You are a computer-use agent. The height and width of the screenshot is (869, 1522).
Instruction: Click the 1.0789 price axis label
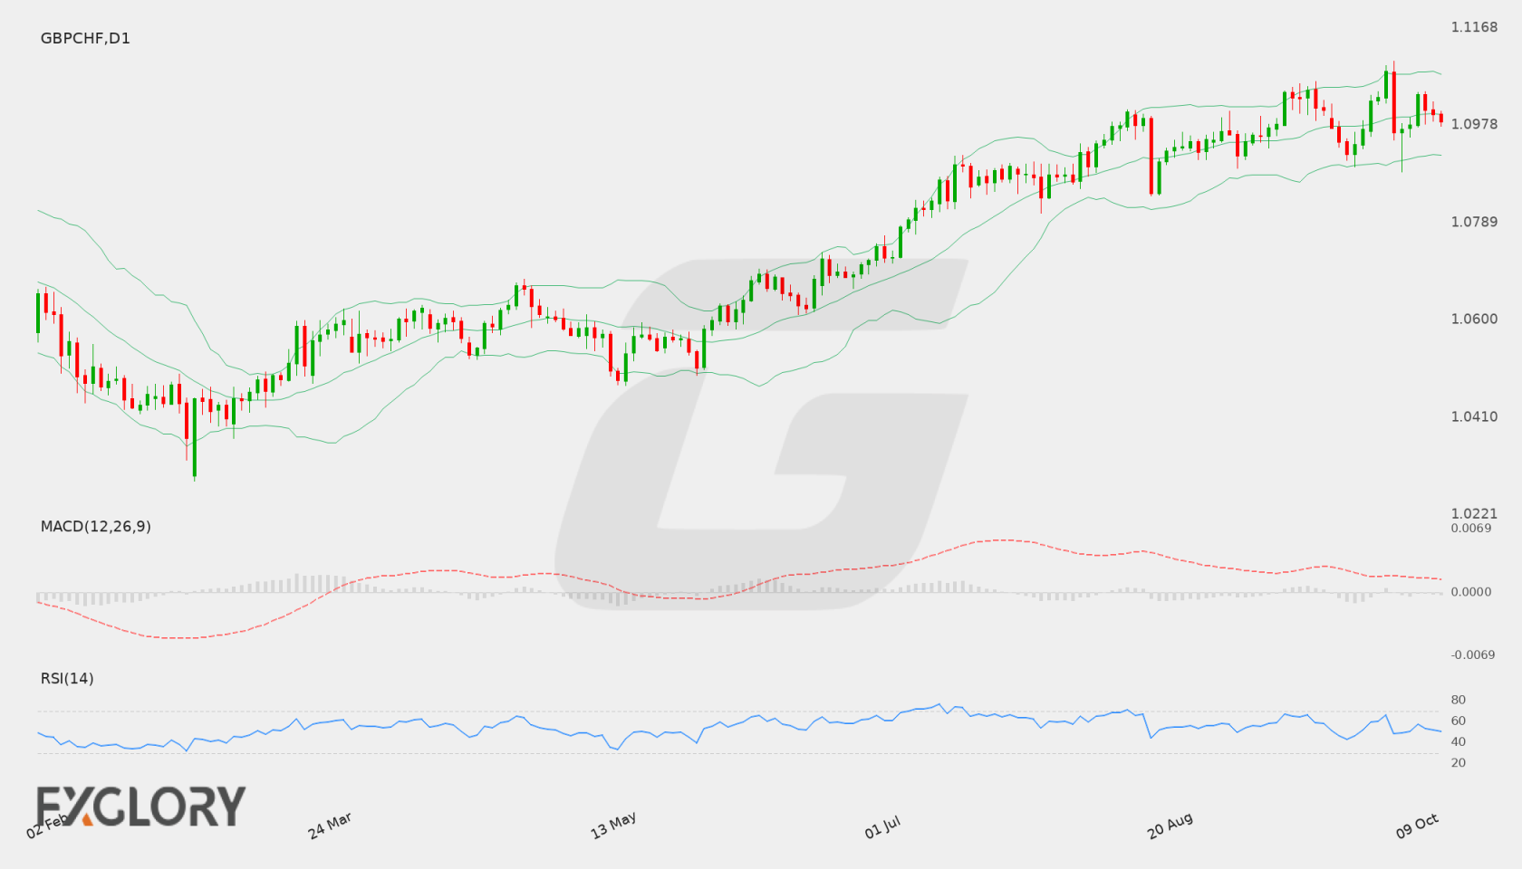(x=1474, y=222)
